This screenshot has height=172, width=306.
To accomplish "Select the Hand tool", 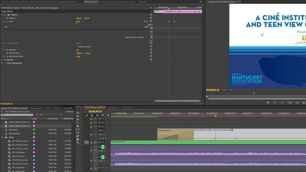I will [x=78, y=139].
